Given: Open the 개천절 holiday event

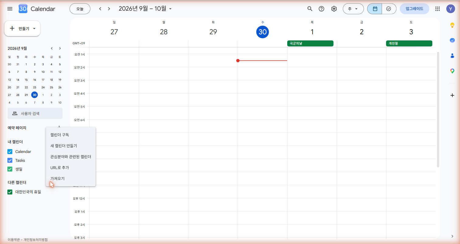Looking at the screenshot, I should [x=409, y=43].
